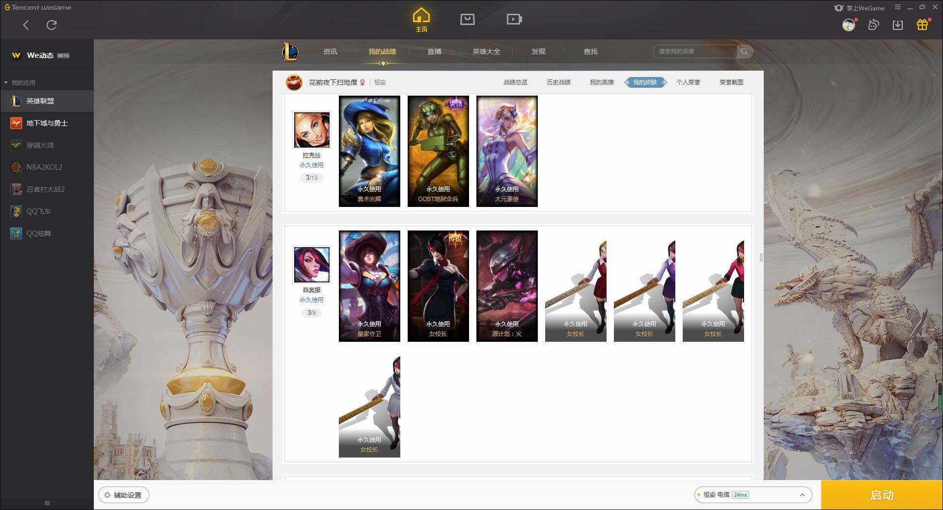Click the page vertical scrollbar thumb
This screenshot has width=943, height=510.
point(761,257)
